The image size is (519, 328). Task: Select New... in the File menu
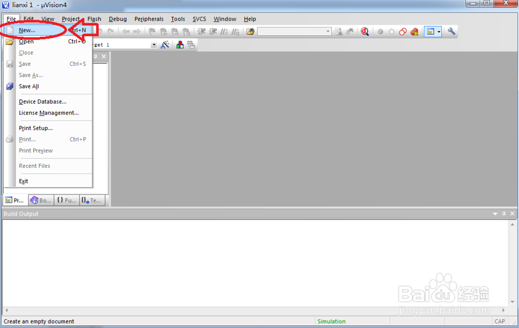(x=48, y=30)
